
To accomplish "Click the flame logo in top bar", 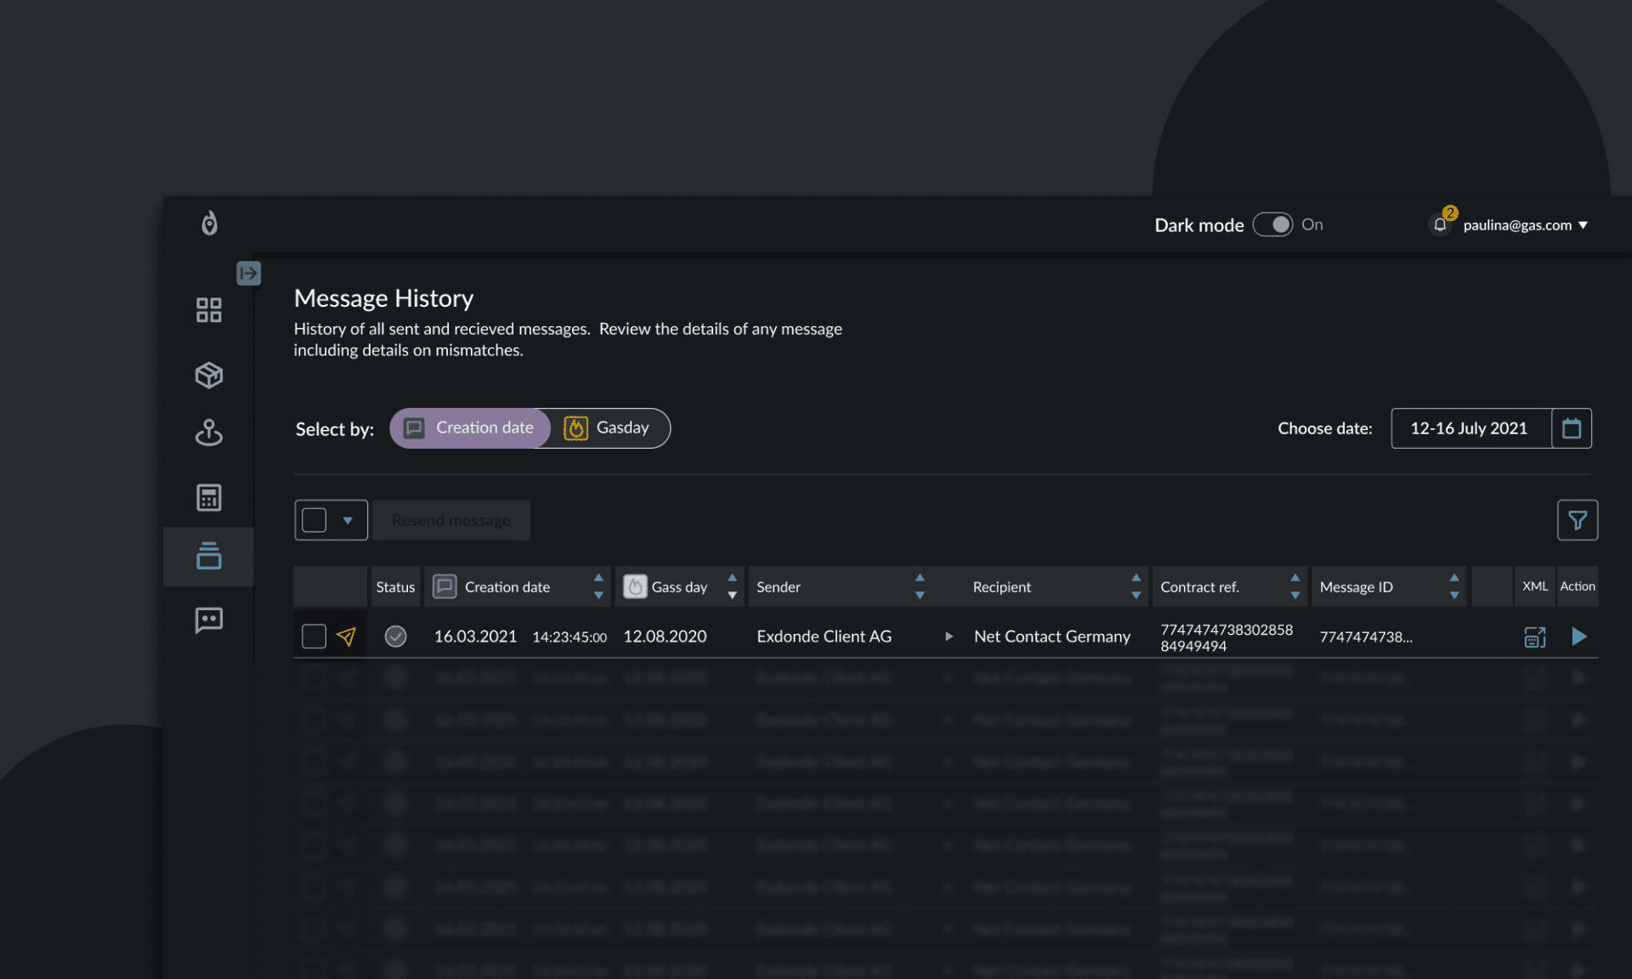I will 209,224.
